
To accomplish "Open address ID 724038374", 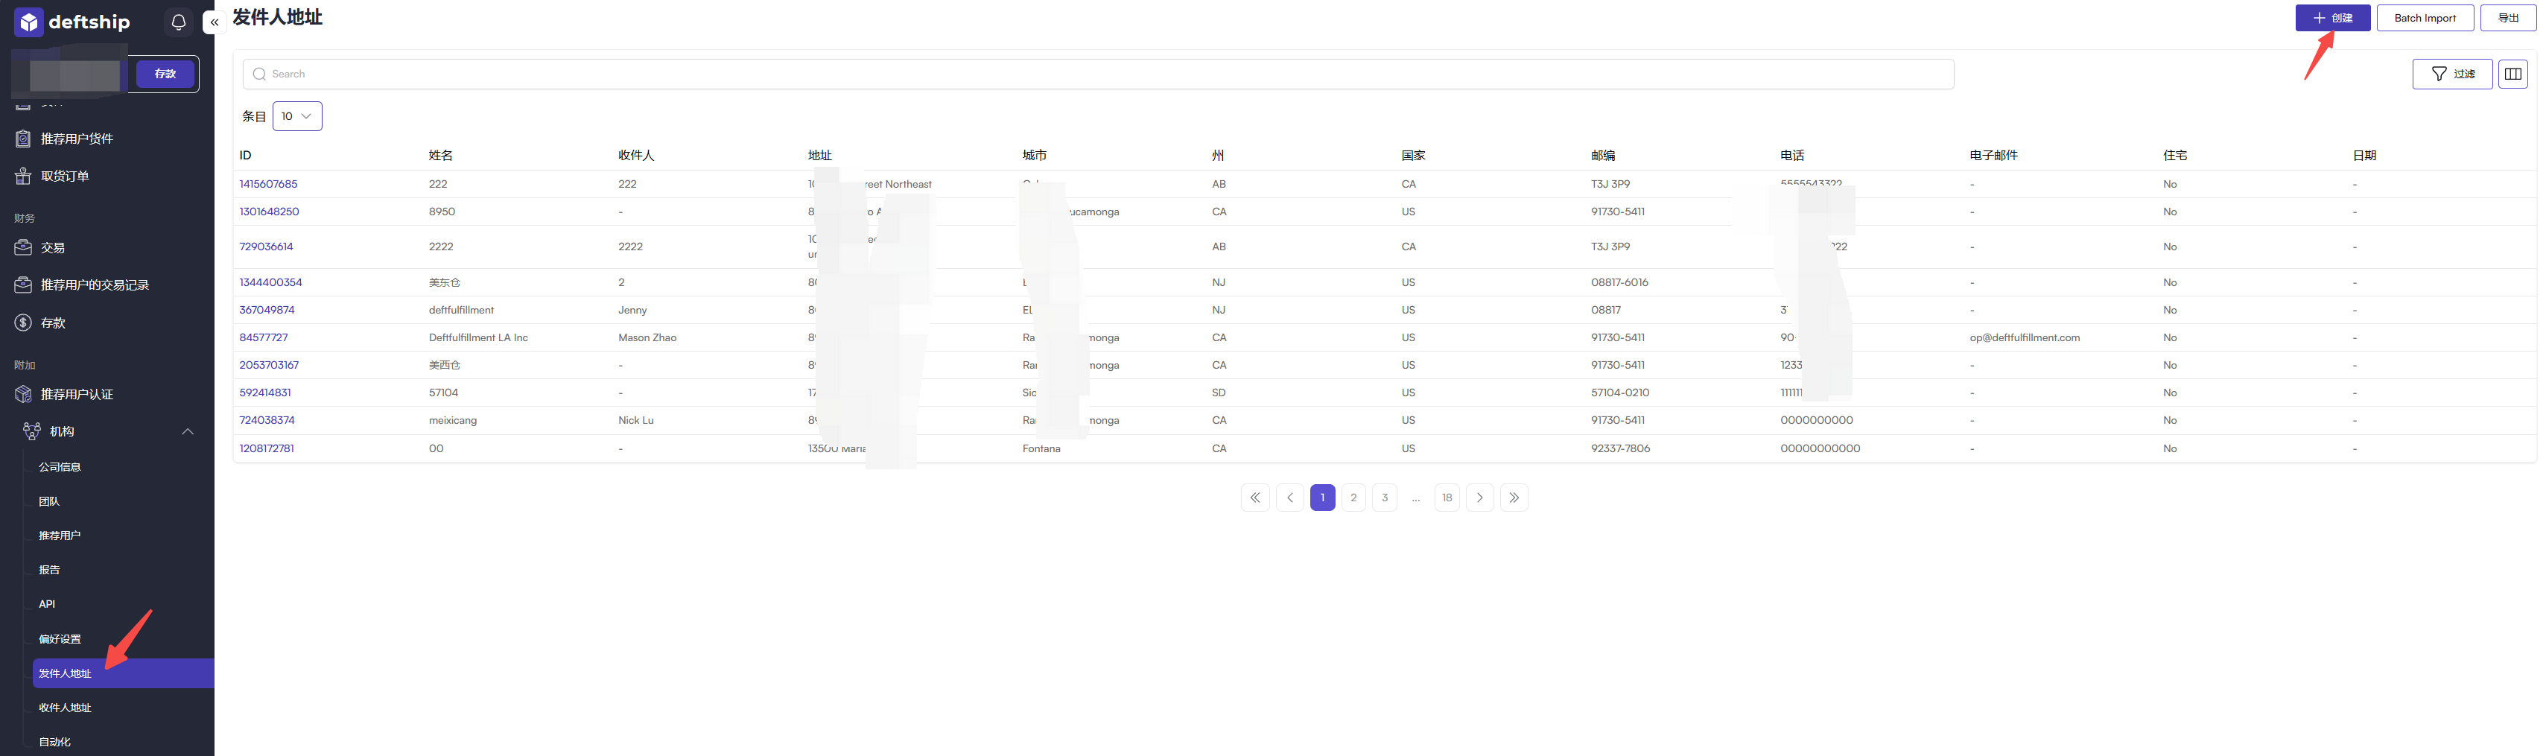I will (x=266, y=421).
